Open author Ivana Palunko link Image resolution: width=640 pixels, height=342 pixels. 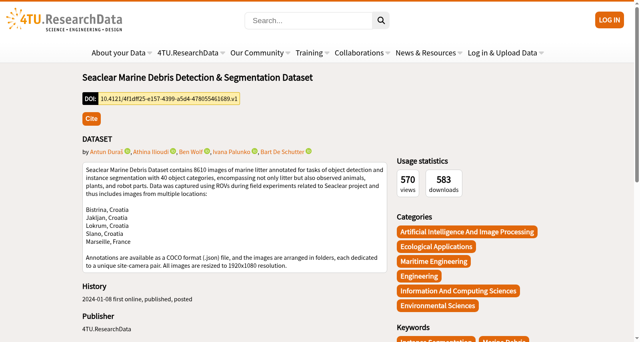[232, 152]
